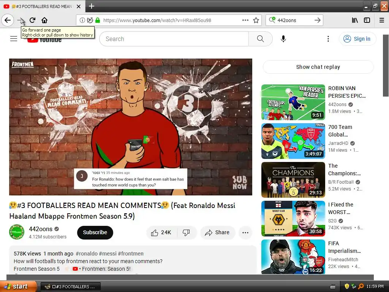The image size is (389, 292).
Task: Open Robin Van Persie's header video thumbnail
Action: pos(293,102)
